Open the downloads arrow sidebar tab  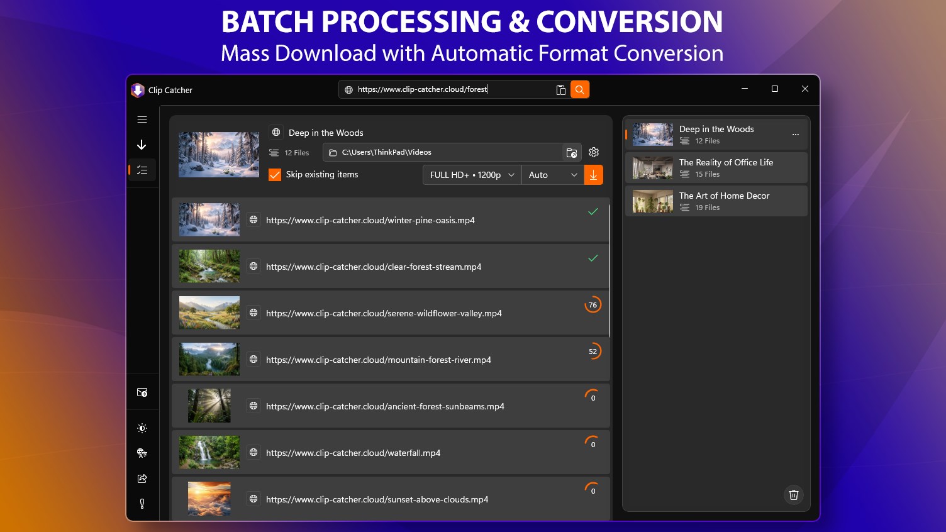(142, 145)
